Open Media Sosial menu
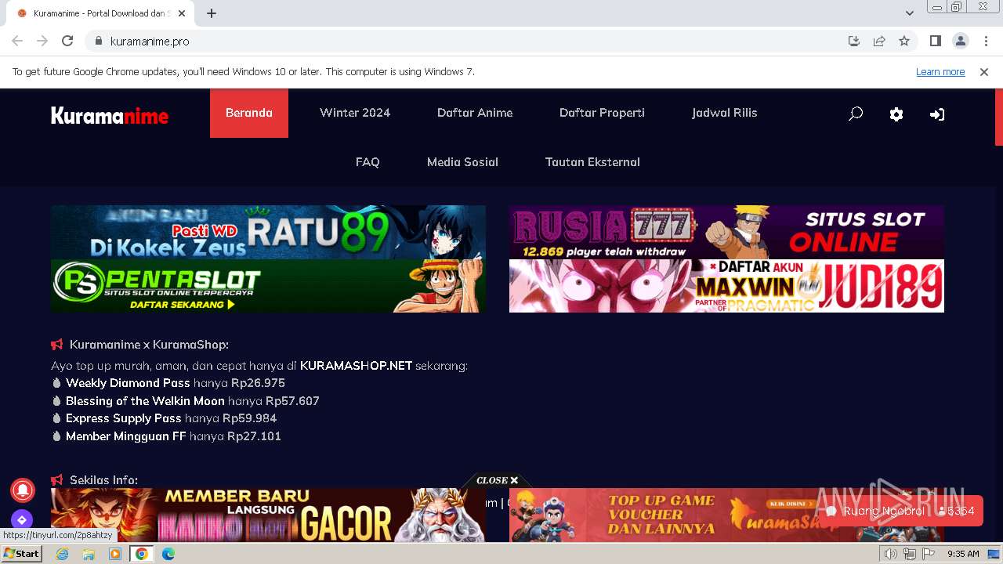This screenshot has height=564, width=1003. click(x=462, y=162)
